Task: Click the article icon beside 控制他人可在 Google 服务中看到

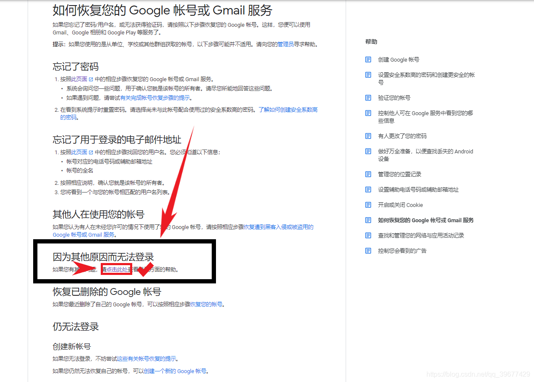Action: coord(368,113)
